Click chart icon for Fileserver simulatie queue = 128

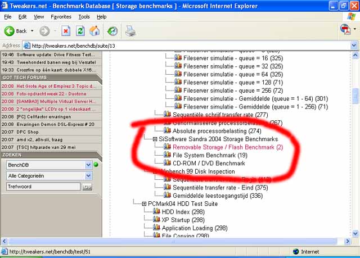pyautogui.click(x=178, y=82)
